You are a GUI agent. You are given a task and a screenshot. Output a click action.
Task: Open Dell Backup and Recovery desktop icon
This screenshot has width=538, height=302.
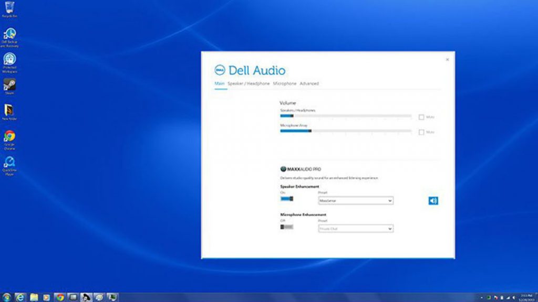[x=9, y=37]
